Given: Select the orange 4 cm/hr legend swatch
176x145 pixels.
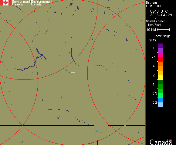Looking at the screenshot, I should point(161,68).
